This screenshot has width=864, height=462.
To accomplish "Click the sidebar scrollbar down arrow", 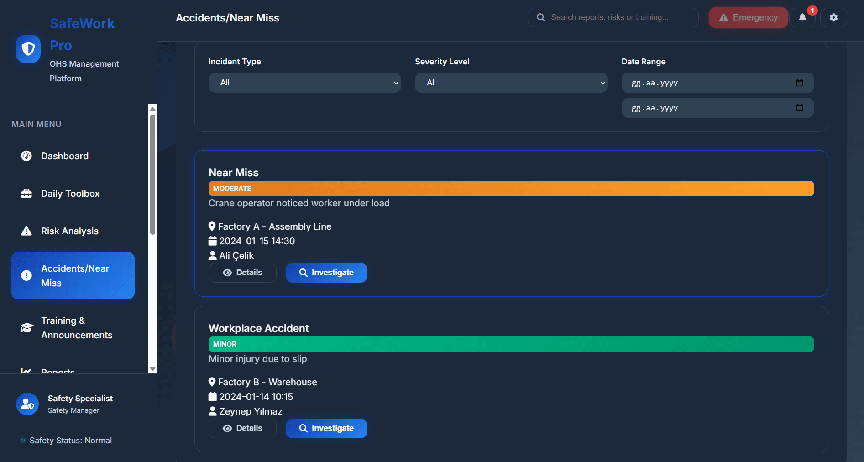I will [x=153, y=369].
